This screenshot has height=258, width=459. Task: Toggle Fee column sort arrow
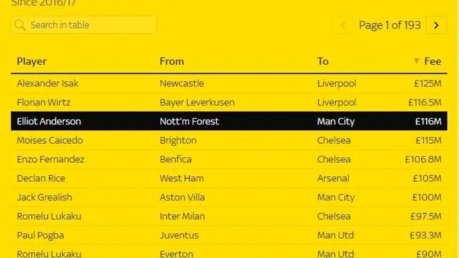point(416,61)
